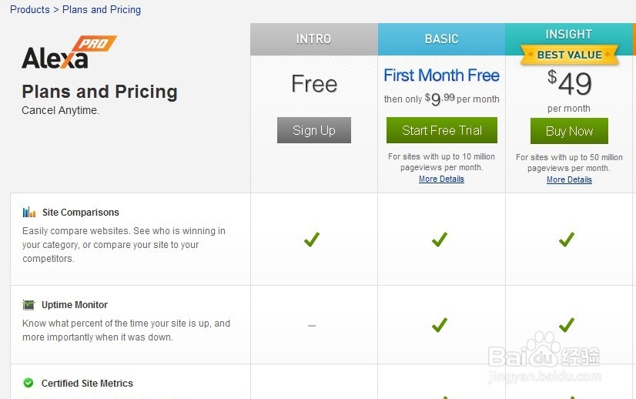The width and height of the screenshot is (636, 399).
Task: Click the Best Value ribbon badge
Action: 569,55
